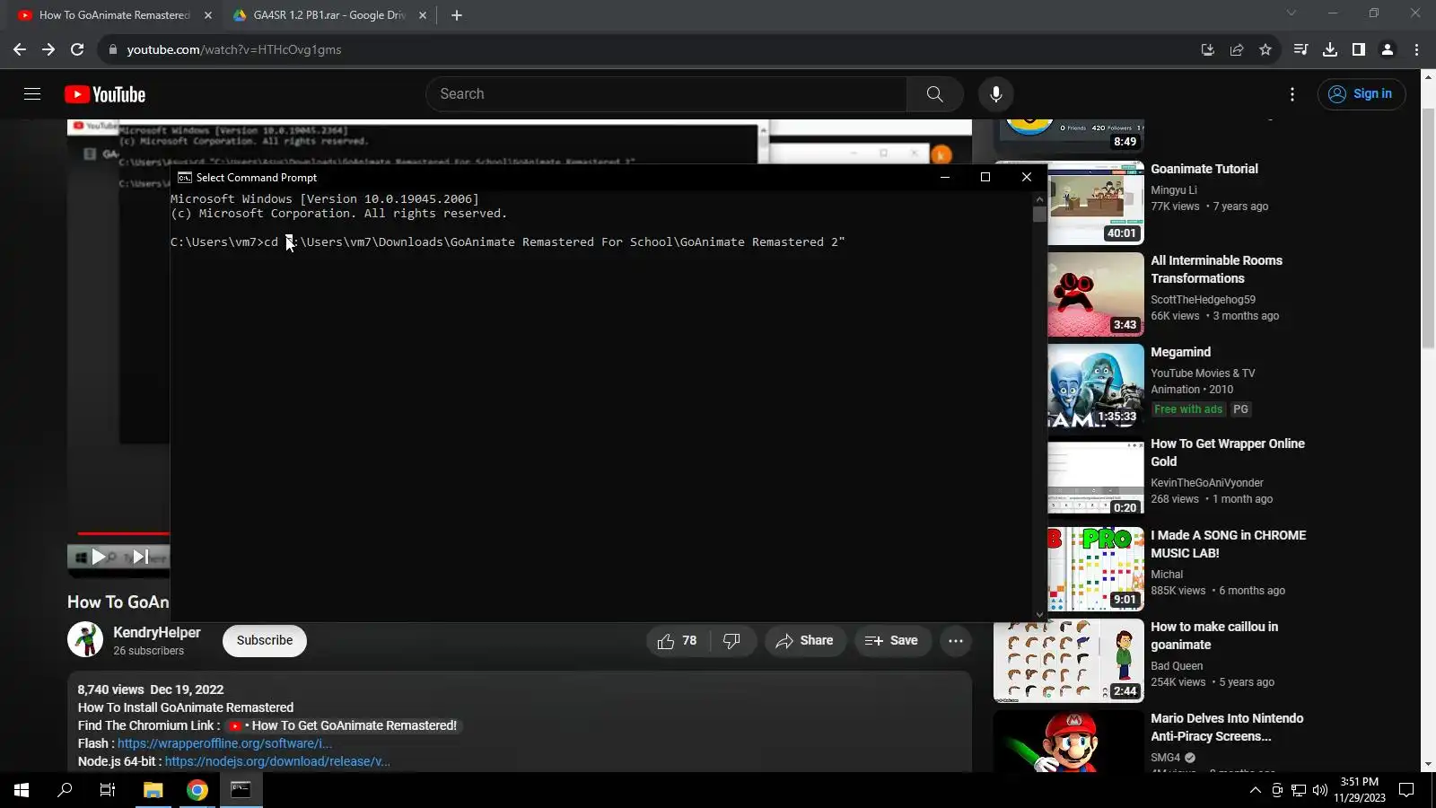Click the address bar URL

tap(234, 49)
